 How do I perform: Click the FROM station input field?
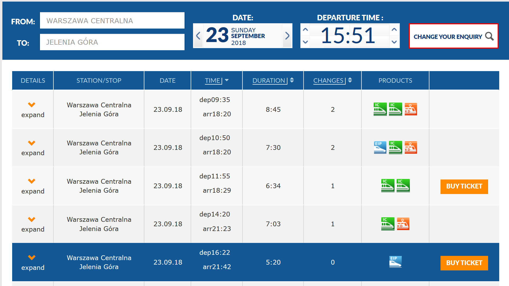click(x=112, y=21)
